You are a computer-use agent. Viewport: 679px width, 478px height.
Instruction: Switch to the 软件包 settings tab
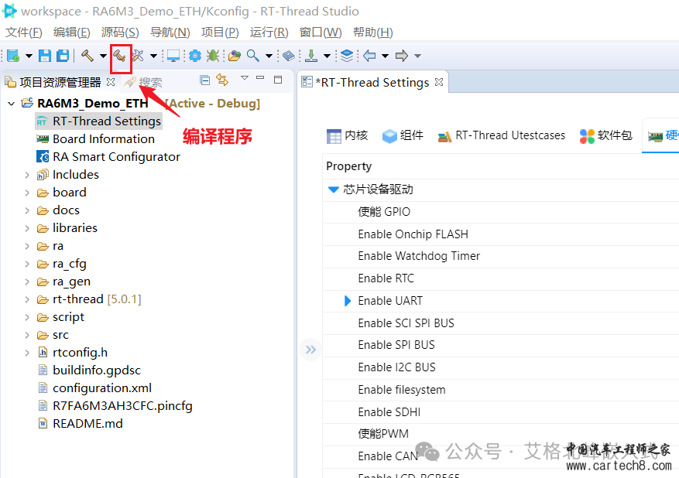[x=605, y=136]
